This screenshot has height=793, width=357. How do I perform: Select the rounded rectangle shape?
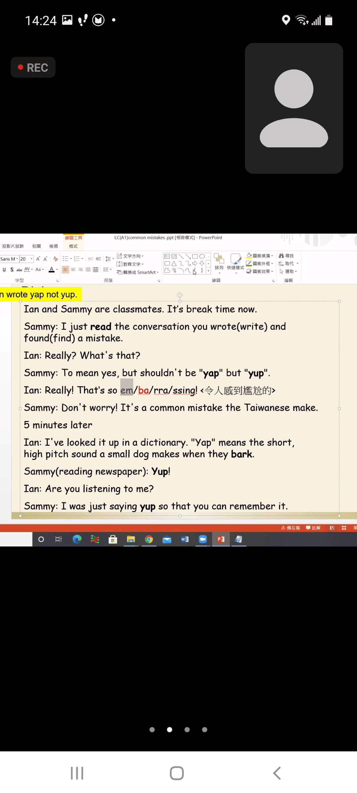point(167,263)
